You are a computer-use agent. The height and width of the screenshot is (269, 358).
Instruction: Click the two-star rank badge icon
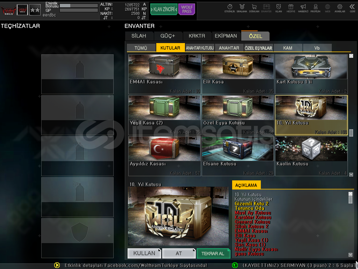click(35, 10)
